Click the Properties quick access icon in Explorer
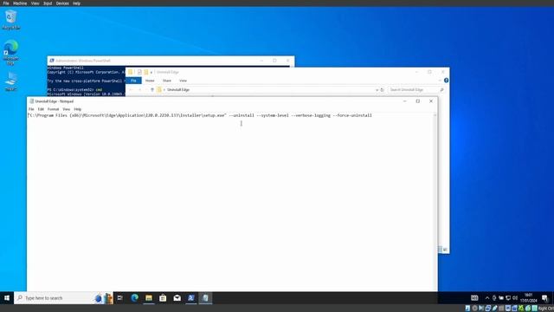Viewport: 554px width, 312px height. [x=139, y=72]
